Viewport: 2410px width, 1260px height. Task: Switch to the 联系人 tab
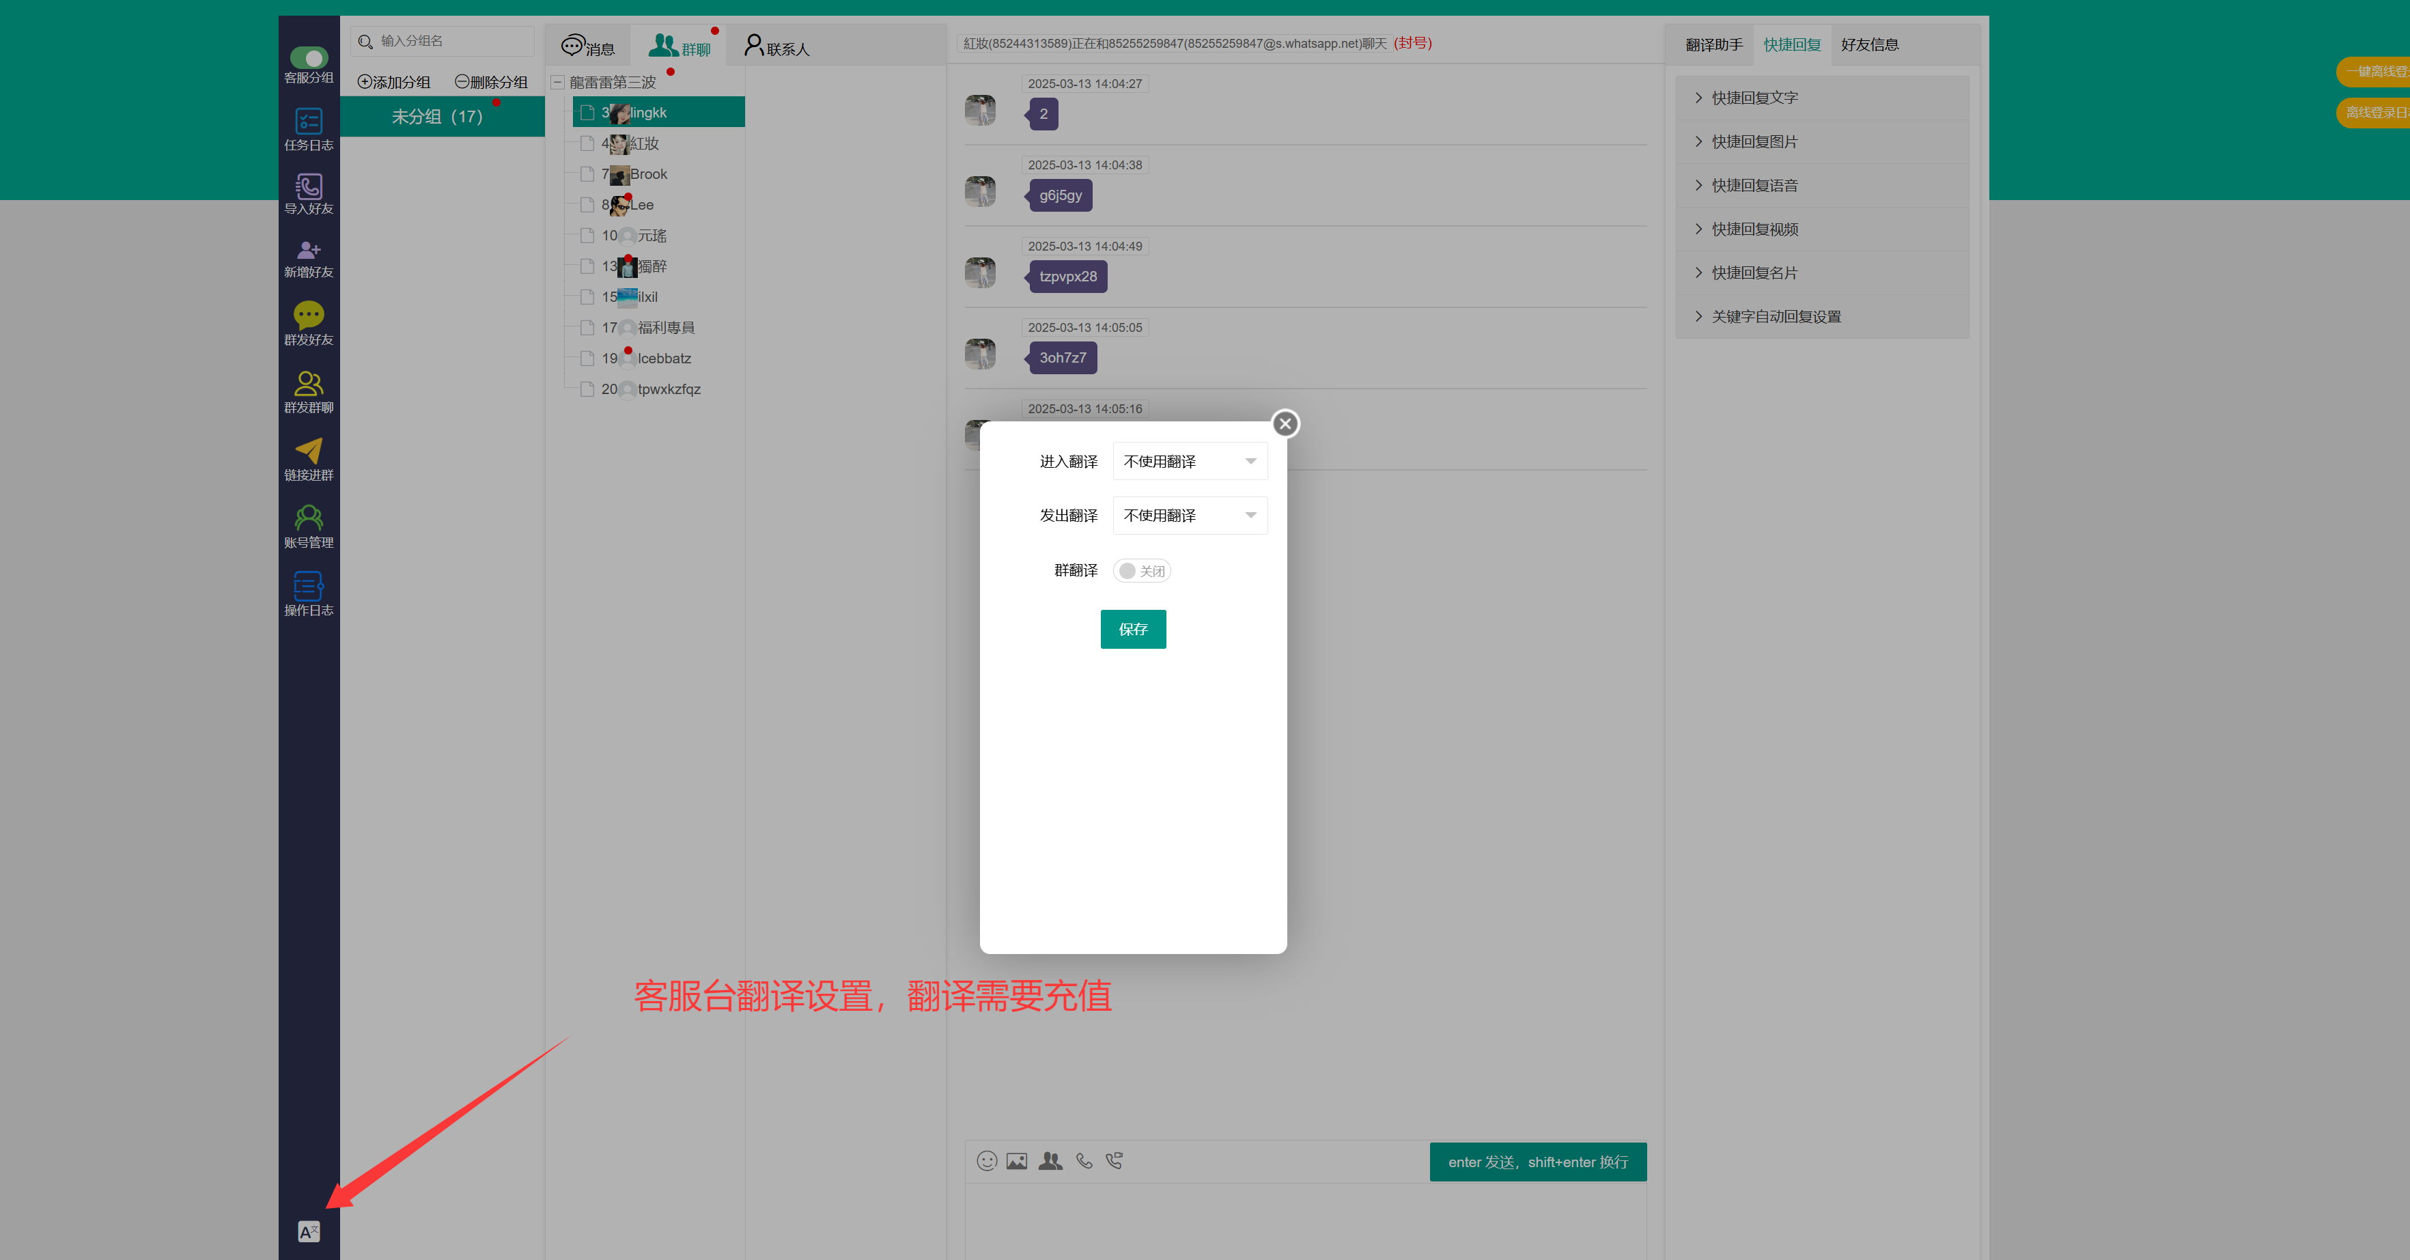click(x=777, y=46)
